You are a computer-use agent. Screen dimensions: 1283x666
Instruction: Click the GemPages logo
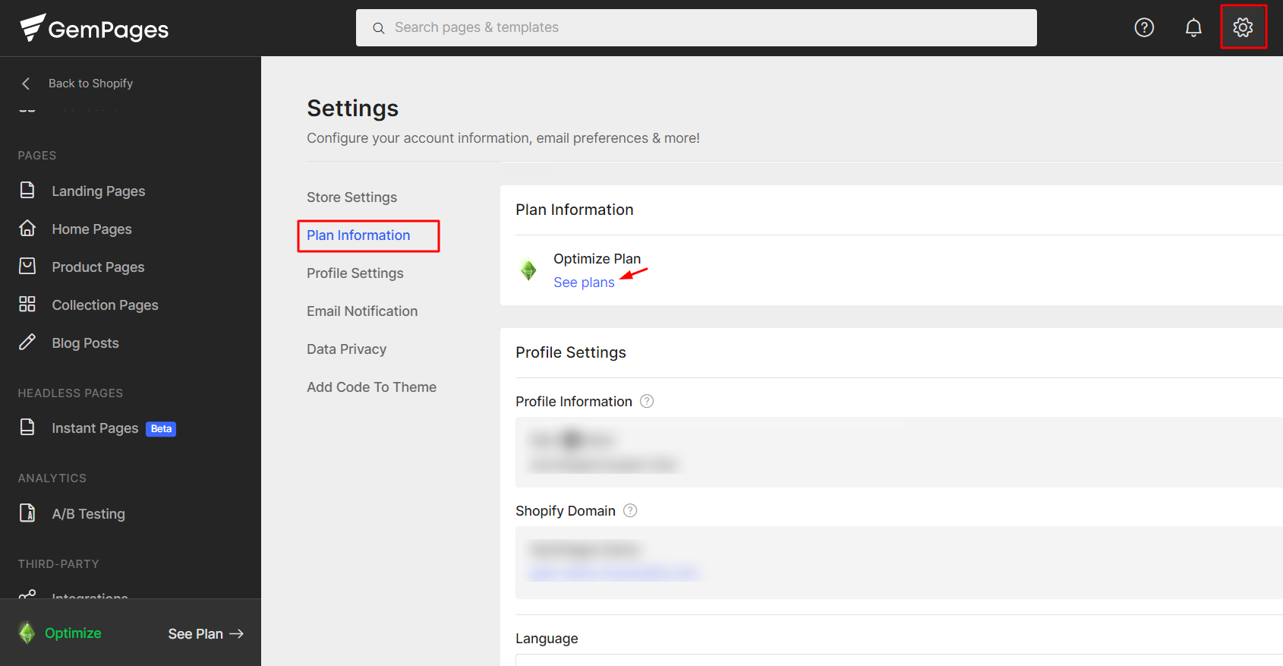point(94,28)
